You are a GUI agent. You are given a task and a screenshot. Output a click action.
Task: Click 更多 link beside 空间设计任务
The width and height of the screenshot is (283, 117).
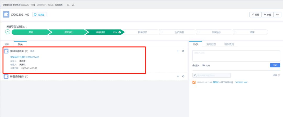tap(32, 51)
